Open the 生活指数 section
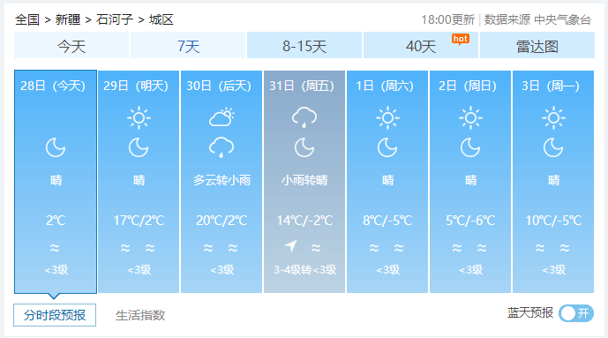 140,315
